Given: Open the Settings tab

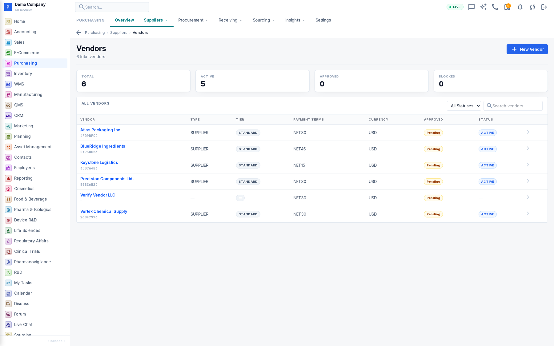Looking at the screenshot, I should click(x=323, y=20).
